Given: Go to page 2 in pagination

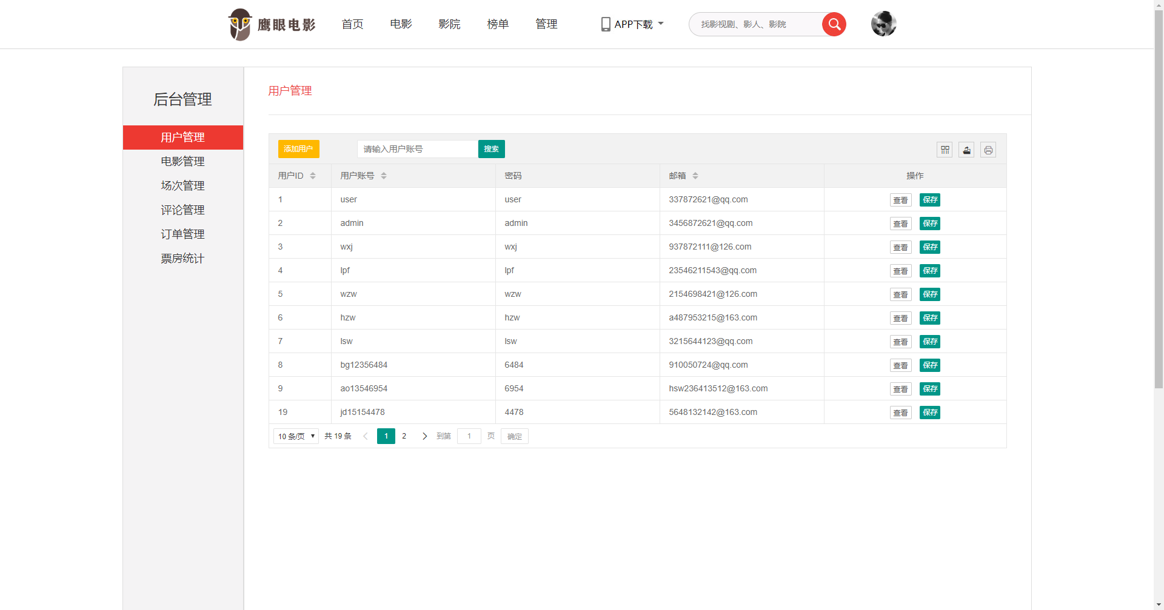Looking at the screenshot, I should [x=404, y=436].
